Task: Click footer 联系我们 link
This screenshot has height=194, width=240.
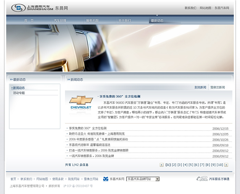Action: (26, 179)
